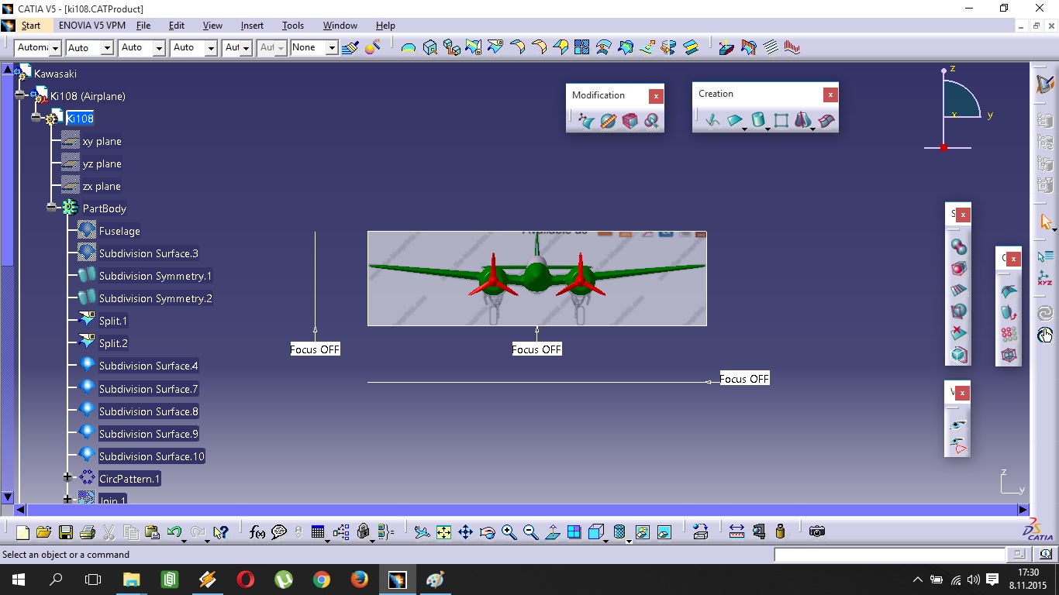Screen dimensions: 1059x595
Task: Click the airplane blueprint image in viewport
Action: (537, 278)
